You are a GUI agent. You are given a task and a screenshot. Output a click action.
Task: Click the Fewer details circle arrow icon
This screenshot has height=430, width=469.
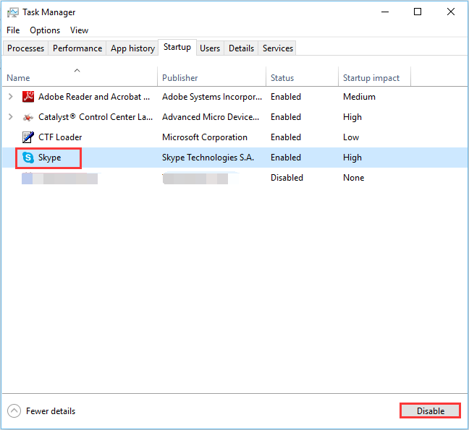click(14, 411)
